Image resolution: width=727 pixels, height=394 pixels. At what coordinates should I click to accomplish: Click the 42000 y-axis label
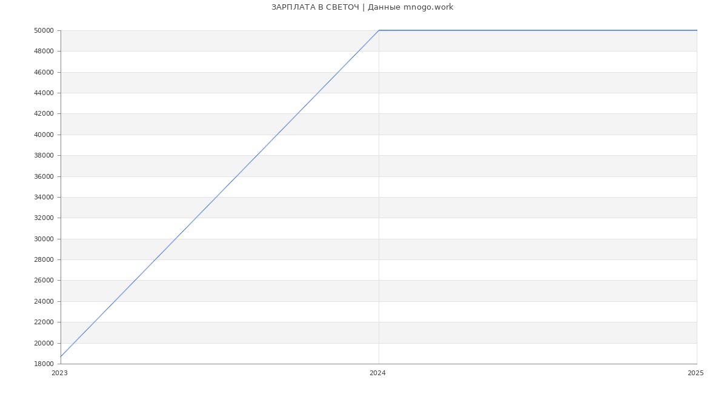coord(44,114)
